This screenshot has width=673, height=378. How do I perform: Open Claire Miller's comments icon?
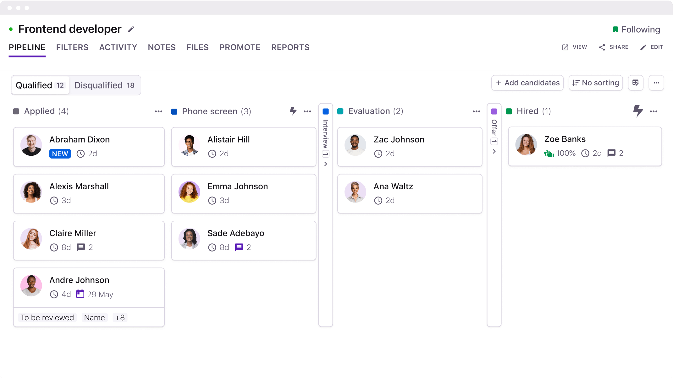[x=81, y=247]
